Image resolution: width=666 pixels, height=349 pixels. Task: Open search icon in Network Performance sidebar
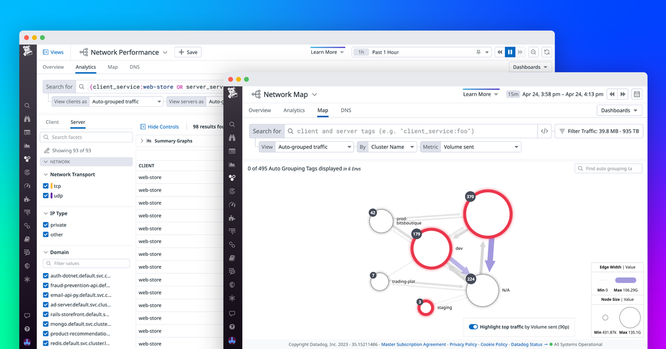tap(27, 105)
